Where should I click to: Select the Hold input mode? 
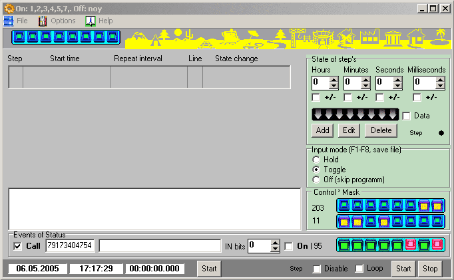316,160
